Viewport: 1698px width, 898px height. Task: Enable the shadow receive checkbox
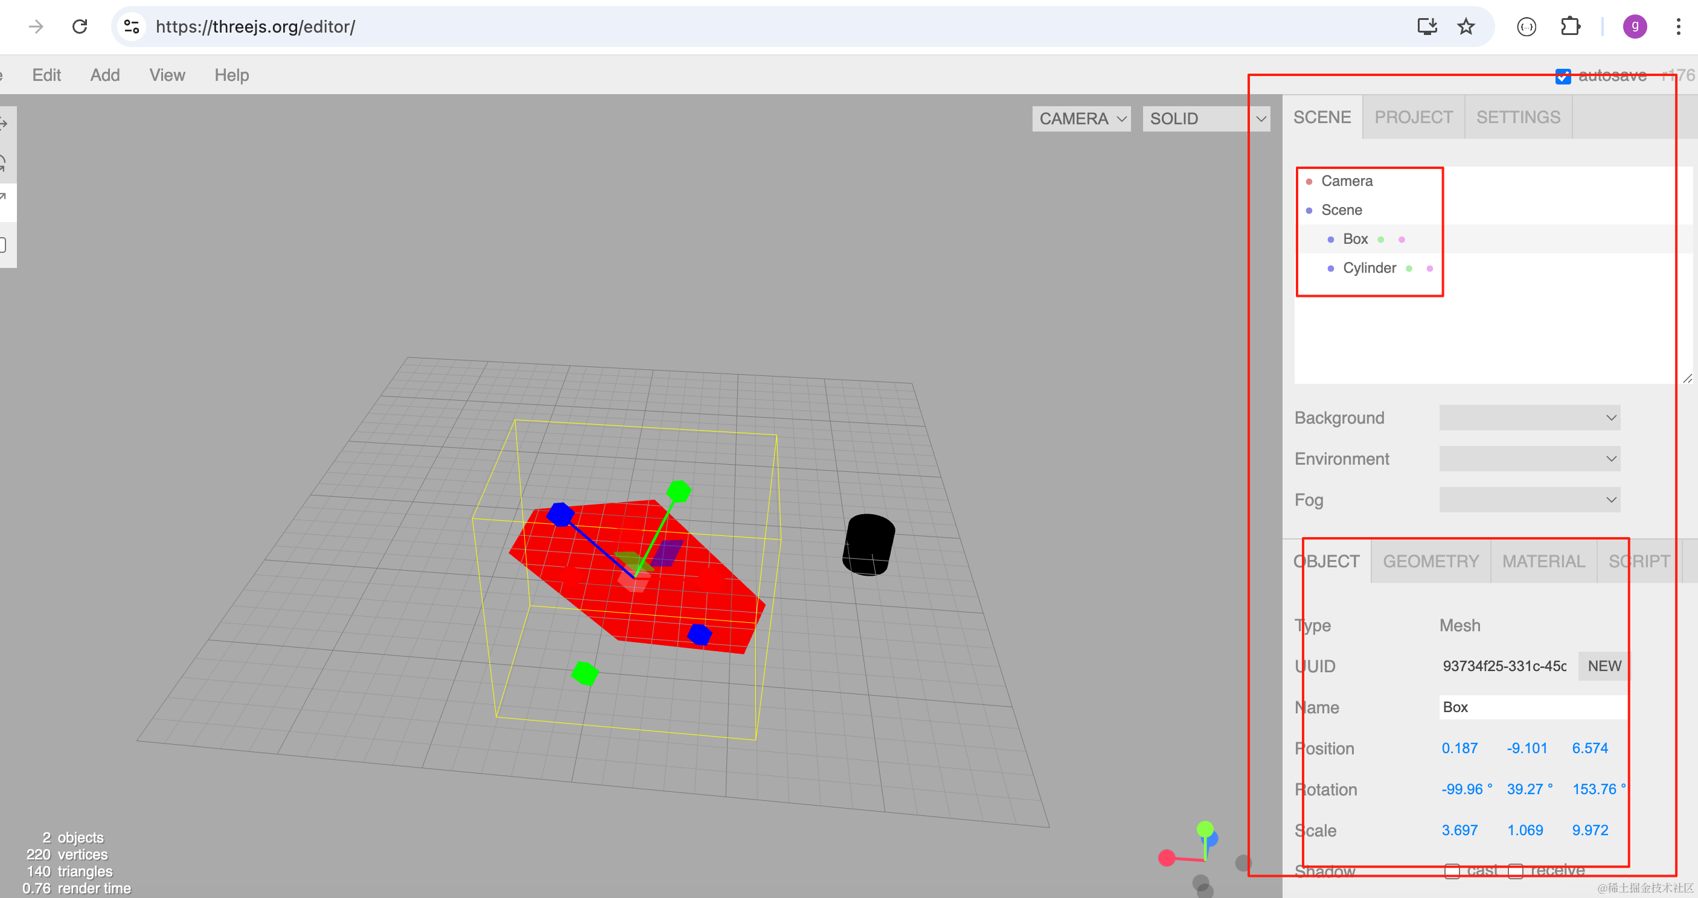coord(1516,870)
